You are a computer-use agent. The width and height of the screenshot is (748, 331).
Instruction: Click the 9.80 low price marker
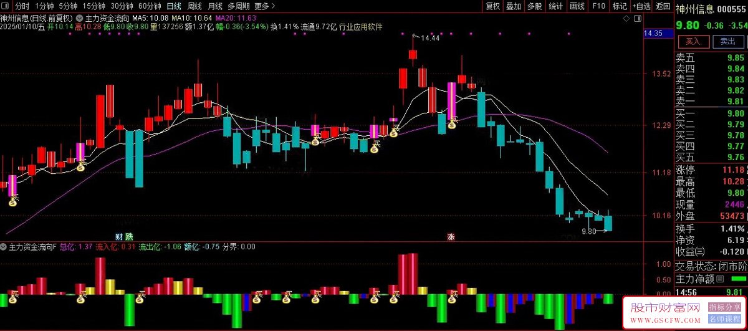pos(589,231)
